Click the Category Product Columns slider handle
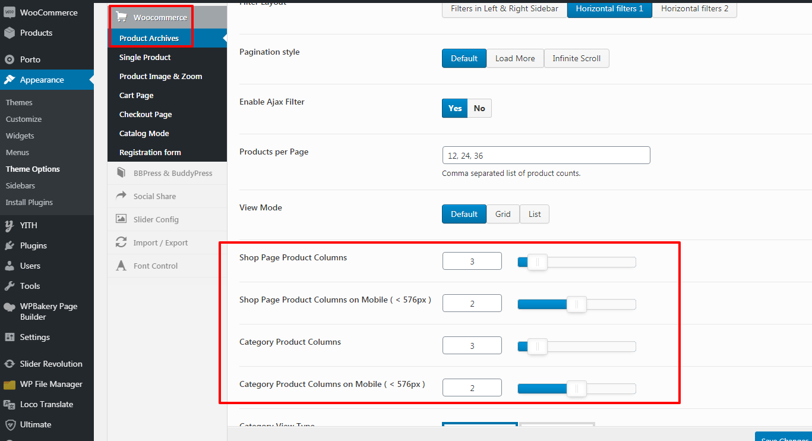The height and width of the screenshot is (441, 812). pyautogui.click(x=537, y=346)
